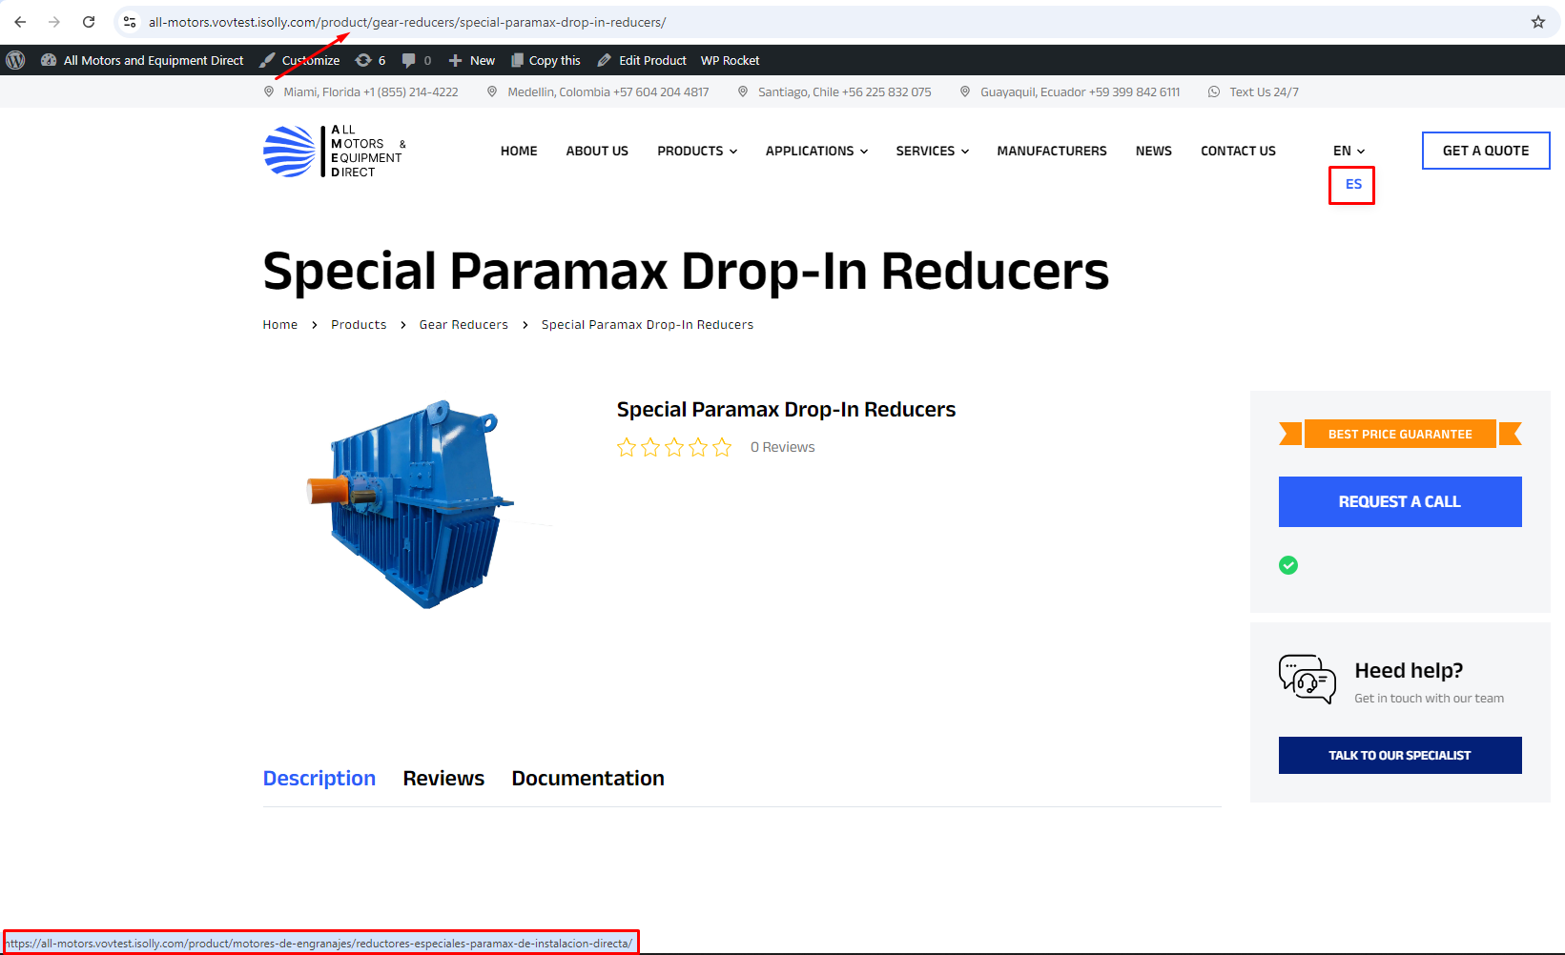Select the Description tab
The image size is (1565, 955).
(319, 779)
